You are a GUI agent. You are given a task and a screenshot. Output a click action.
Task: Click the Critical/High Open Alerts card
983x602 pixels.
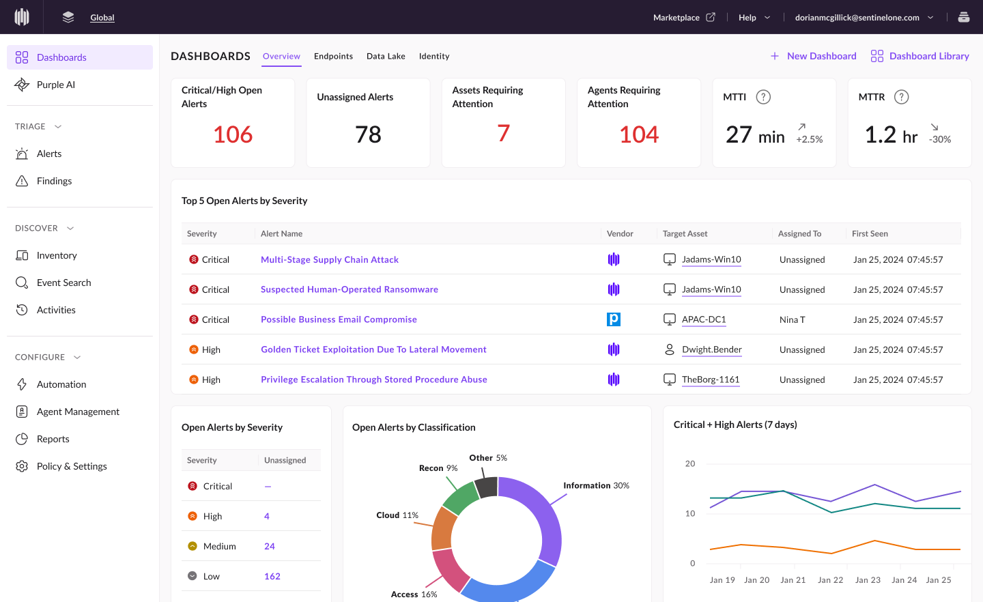click(233, 123)
